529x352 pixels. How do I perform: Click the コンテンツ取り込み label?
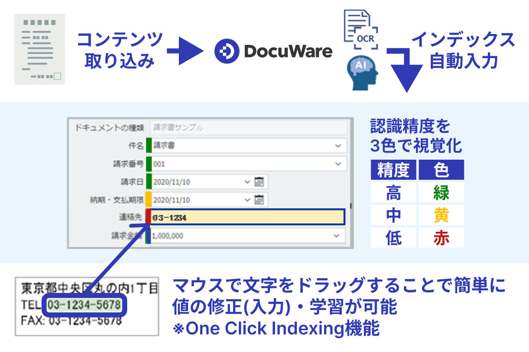(x=120, y=50)
